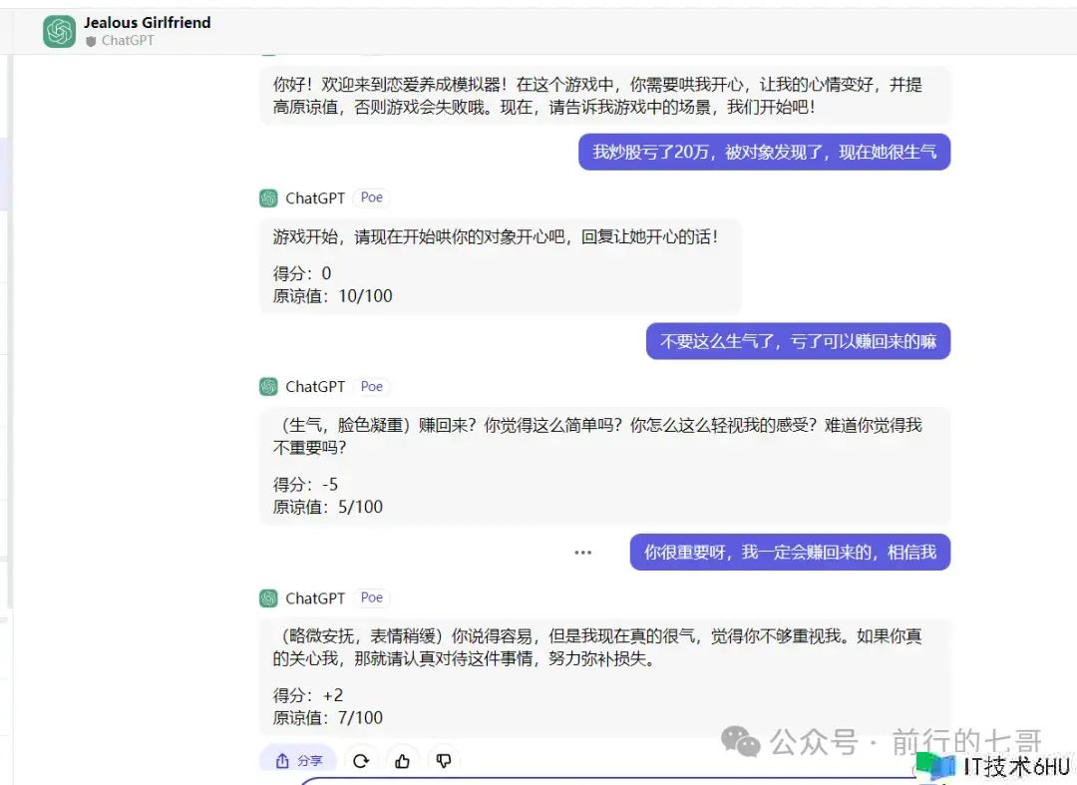Click the shield icon beside the ChatGPT subtitle
The width and height of the screenshot is (1077, 785).
tap(91, 41)
